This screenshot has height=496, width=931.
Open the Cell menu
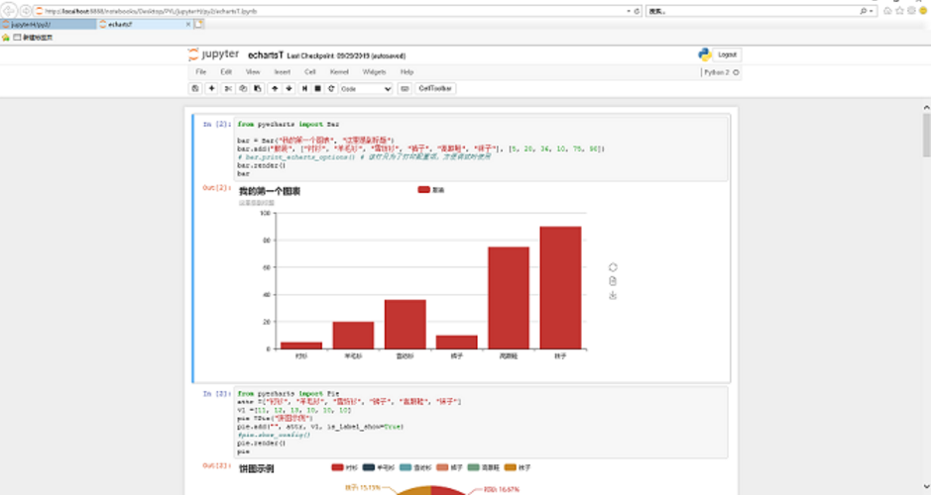[x=310, y=71]
